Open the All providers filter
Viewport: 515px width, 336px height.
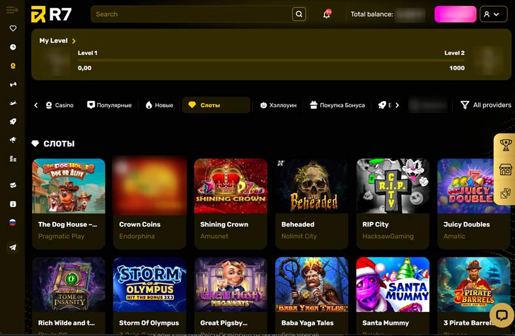pos(486,105)
